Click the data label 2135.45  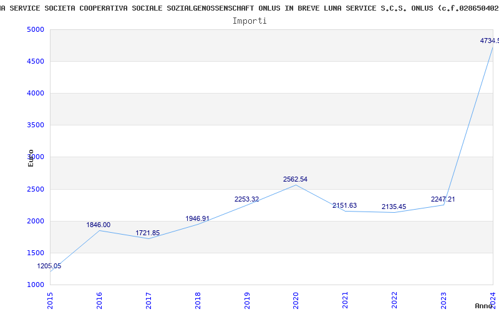click(x=394, y=207)
